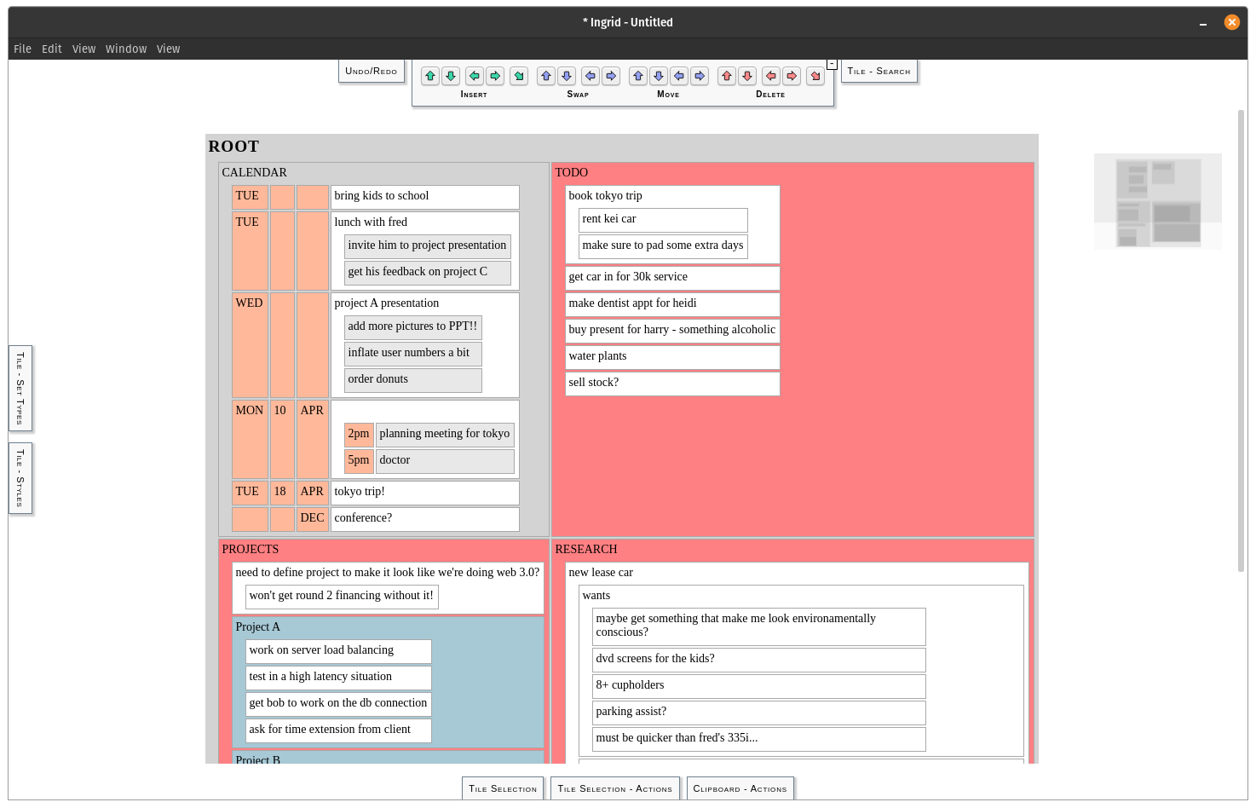Click the Delete tile left icon
1256x808 pixels.
click(x=770, y=76)
